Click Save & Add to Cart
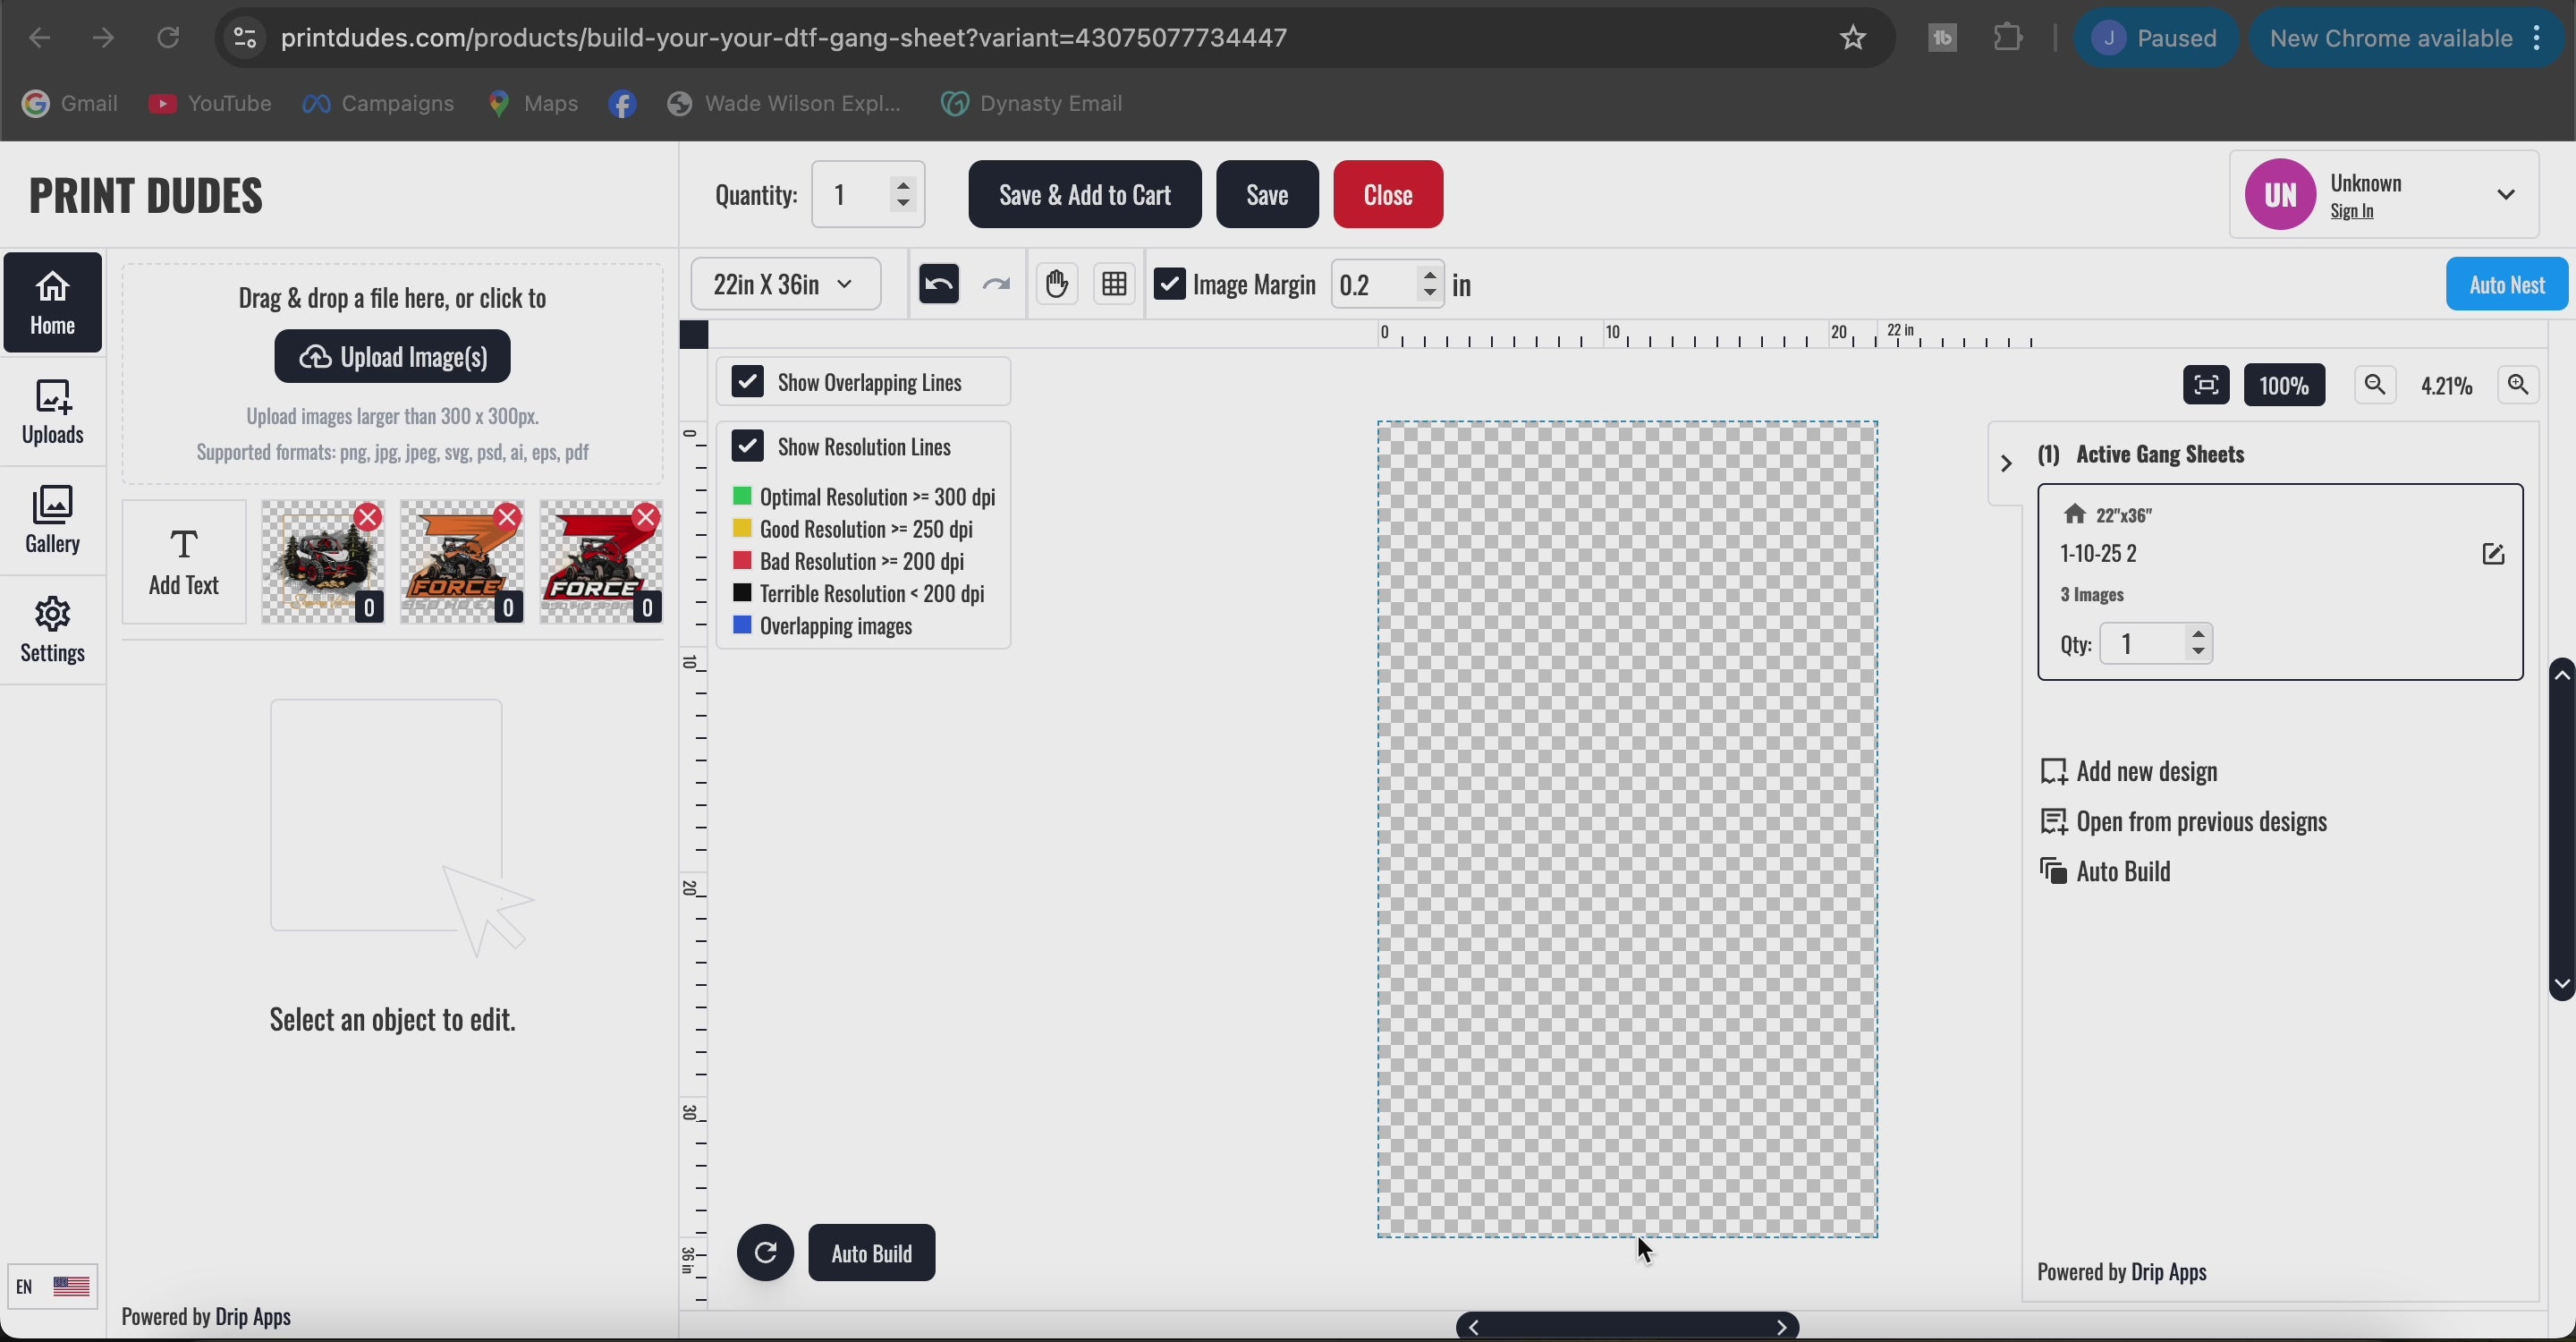The height and width of the screenshot is (1342, 2576). click(x=1085, y=195)
